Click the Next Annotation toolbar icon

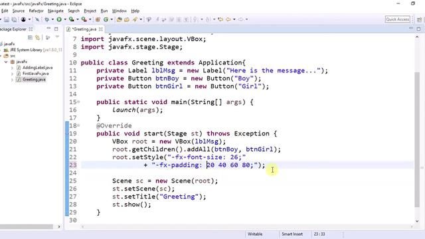[x=195, y=19]
